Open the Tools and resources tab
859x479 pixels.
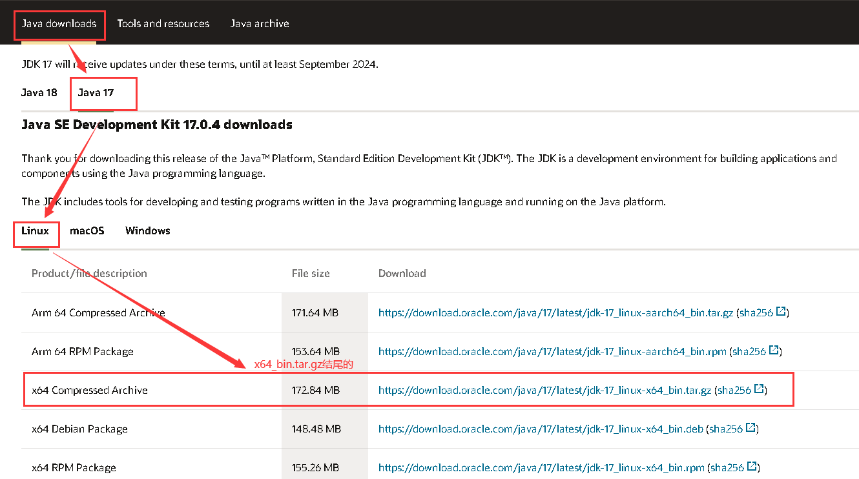pyautogui.click(x=163, y=23)
